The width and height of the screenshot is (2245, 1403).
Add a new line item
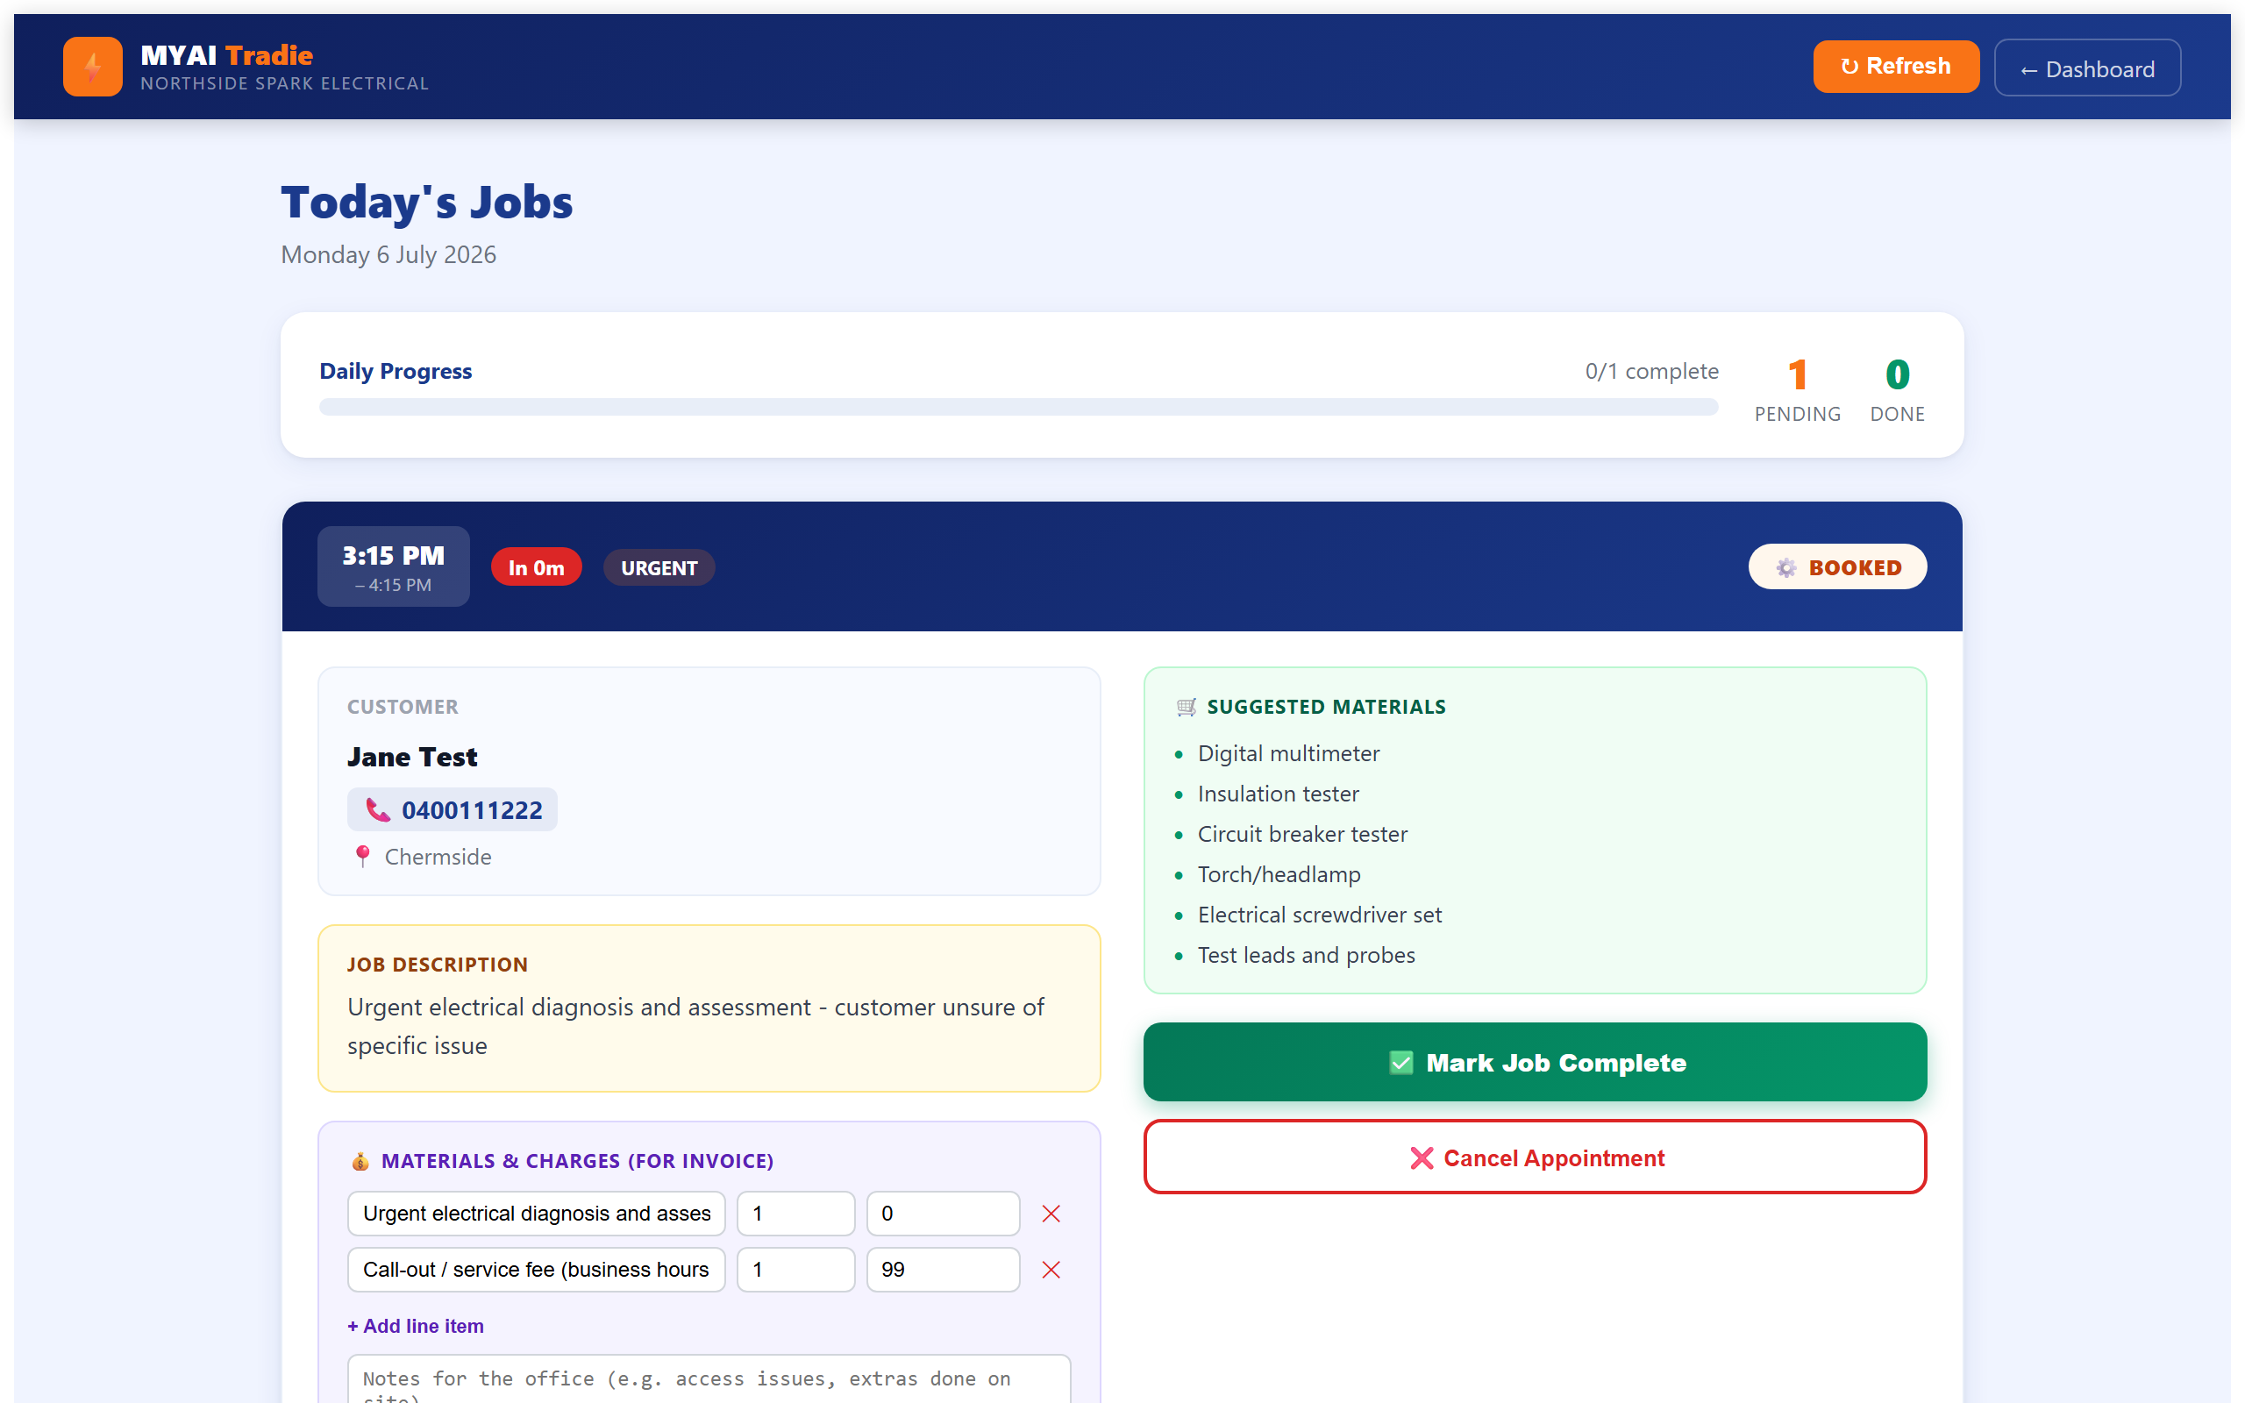click(x=416, y=1327)
